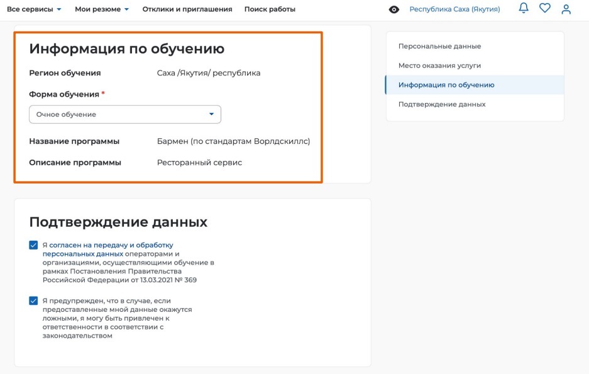Image resolution: width=589 pixels, height=374 pixels.
Task: Expand the Мои резюме dropdown menu
Action: click(101, 9)
